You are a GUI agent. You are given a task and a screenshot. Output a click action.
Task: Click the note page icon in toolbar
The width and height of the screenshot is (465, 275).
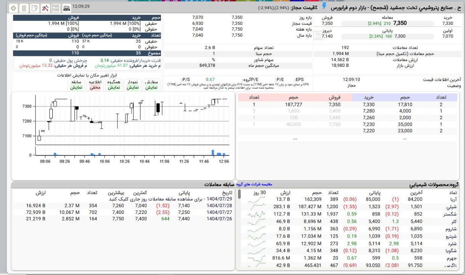tap(35, 8)
